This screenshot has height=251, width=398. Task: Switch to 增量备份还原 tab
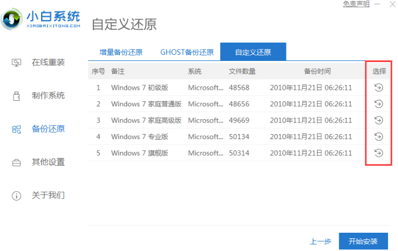pyautogui.click(x=121, y=52)
